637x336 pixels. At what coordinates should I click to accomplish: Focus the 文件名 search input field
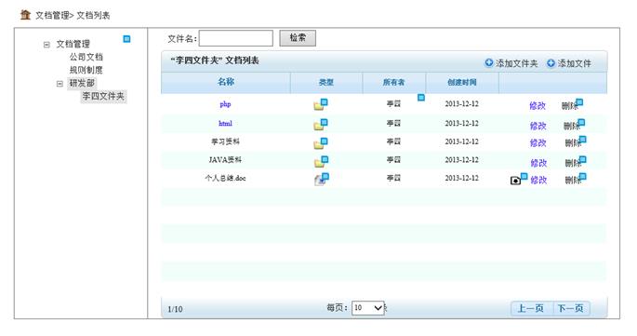236,38
